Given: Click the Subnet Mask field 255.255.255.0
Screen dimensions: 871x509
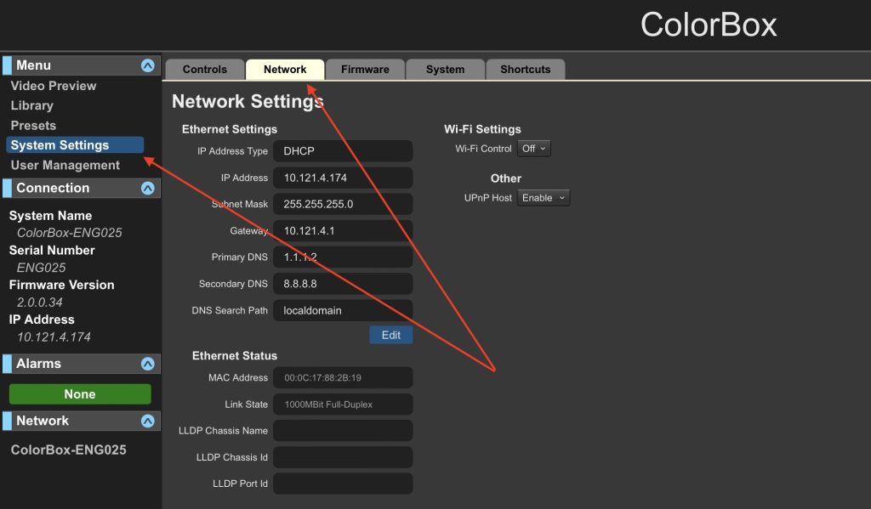Looking at the screenshot, I should coord(343,204).
